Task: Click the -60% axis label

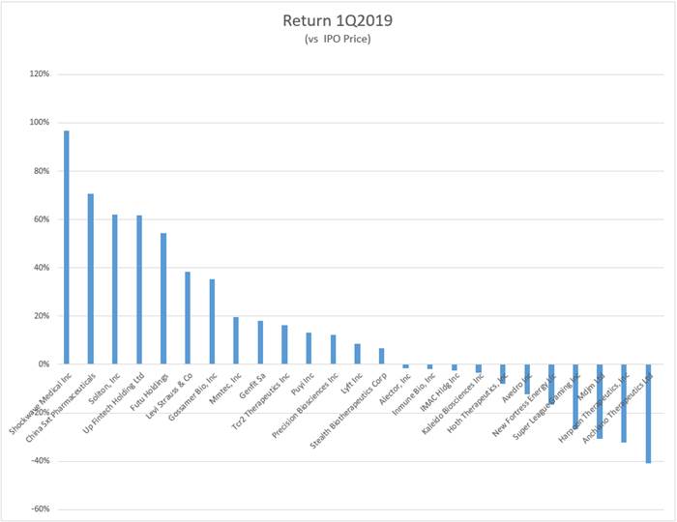Action: point(41,509)
